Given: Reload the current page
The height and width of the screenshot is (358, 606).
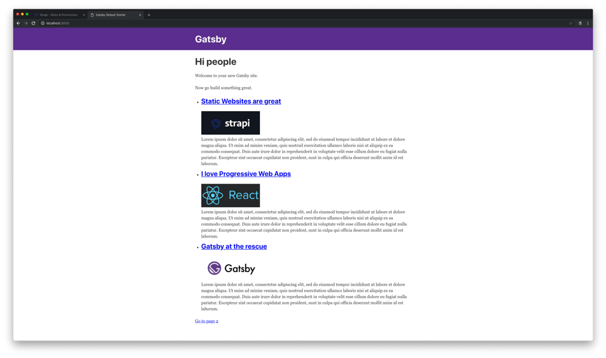Looking at the screenshot, I should 33,23.
